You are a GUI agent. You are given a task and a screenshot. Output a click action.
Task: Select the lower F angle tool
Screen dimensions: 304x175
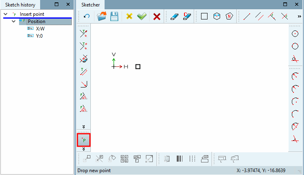pyautogui.click(x=83, y=109)
